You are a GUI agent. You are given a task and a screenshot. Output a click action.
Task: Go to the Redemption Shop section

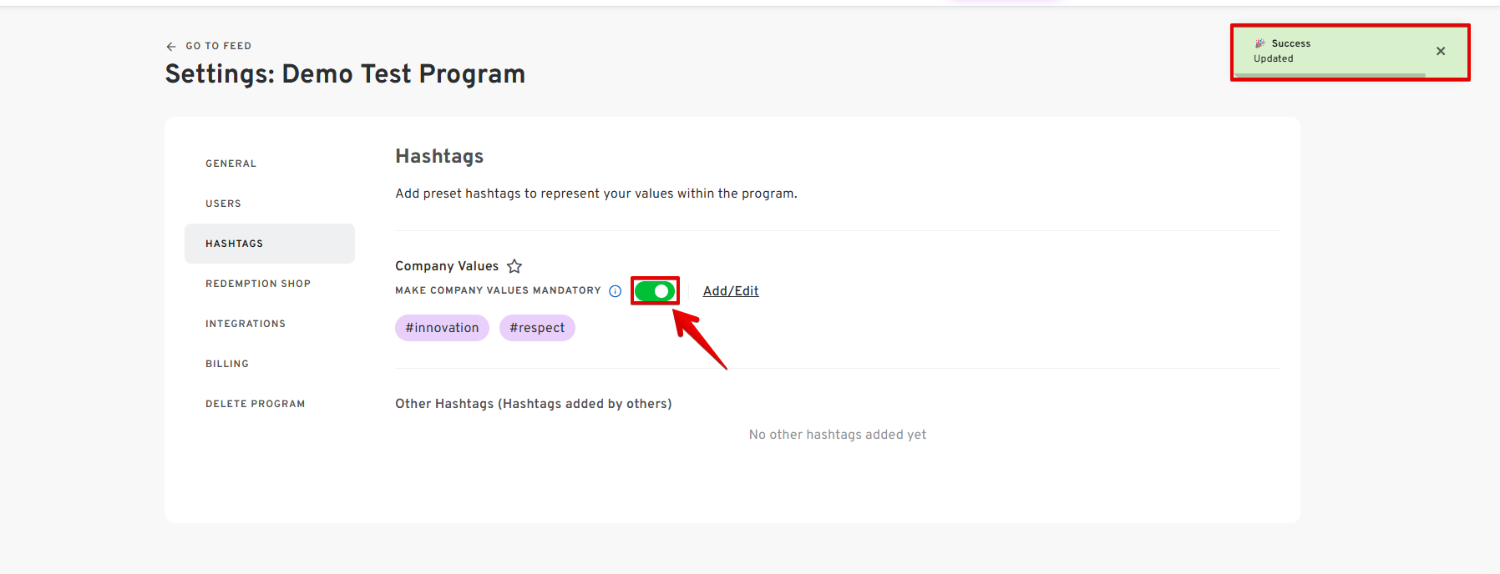(x=258, y=284)
